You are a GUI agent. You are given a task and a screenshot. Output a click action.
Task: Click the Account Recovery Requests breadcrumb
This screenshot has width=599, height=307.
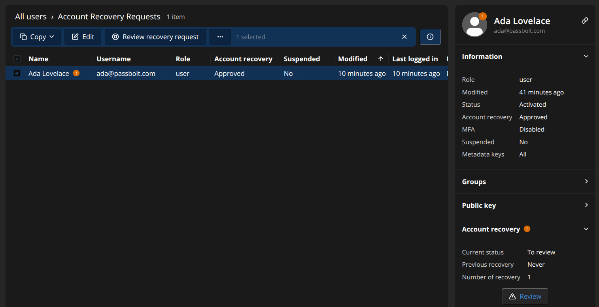point(109,16)
